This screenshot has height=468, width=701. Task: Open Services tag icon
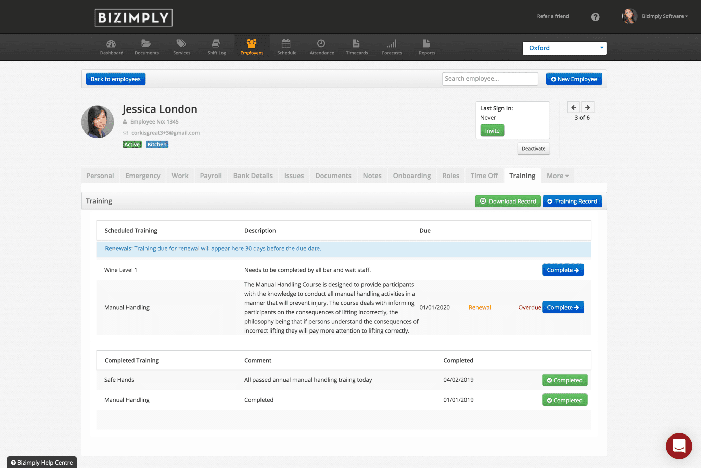coord(181,44)
